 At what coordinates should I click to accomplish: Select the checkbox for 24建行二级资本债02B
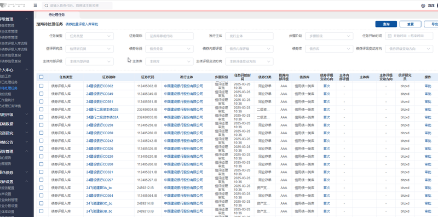click(x=42, y=110)
